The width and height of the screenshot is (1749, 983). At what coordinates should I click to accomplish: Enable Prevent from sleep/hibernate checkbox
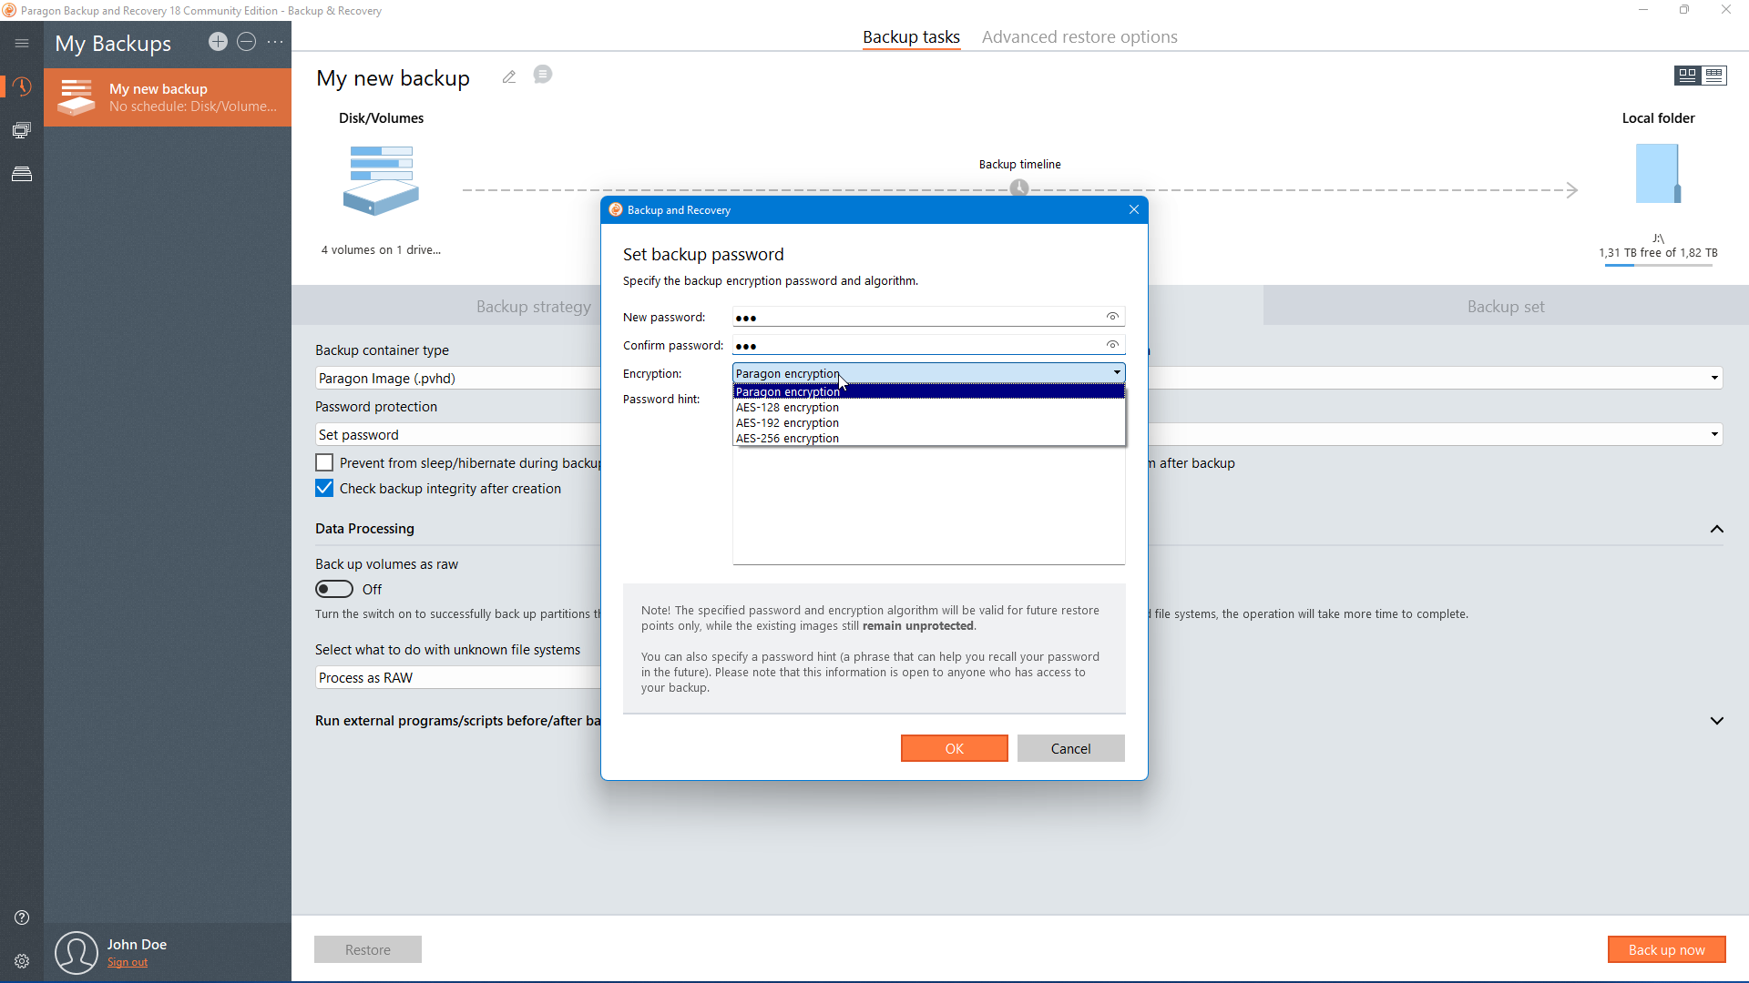click(x=324, y=462)
